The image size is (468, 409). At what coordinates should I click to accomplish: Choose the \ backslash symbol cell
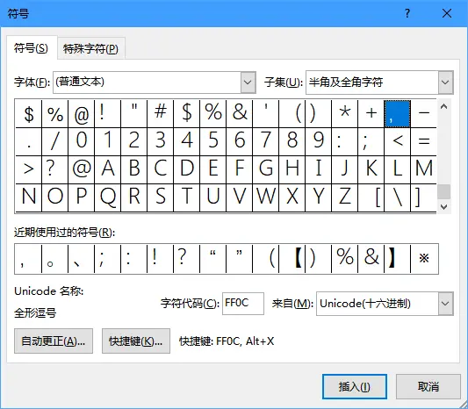coord(397,197)
